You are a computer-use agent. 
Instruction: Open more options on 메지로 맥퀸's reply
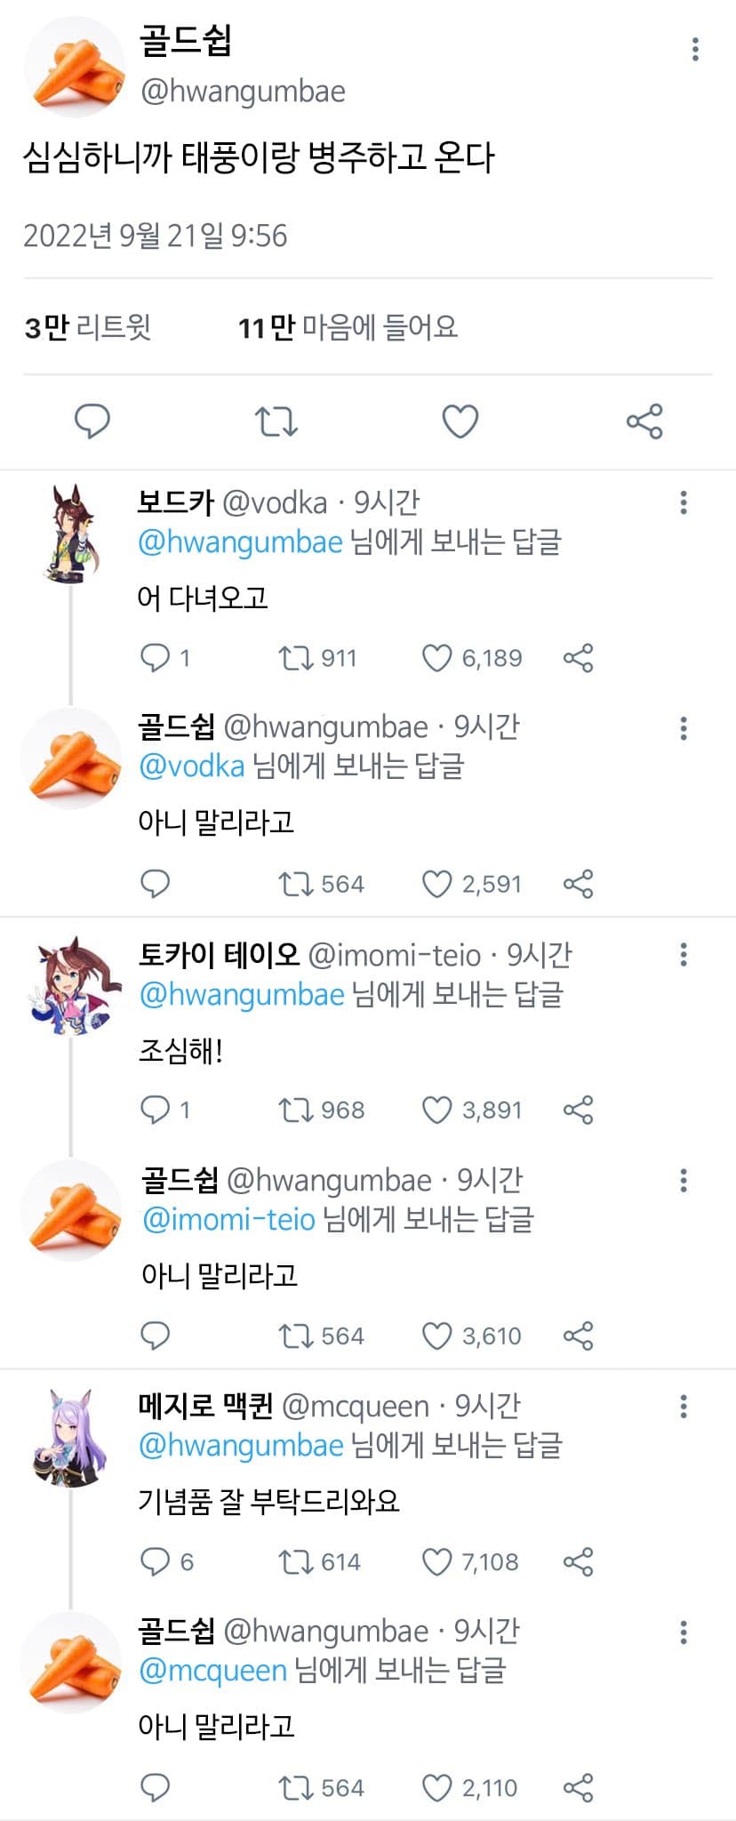point(684,1406)
